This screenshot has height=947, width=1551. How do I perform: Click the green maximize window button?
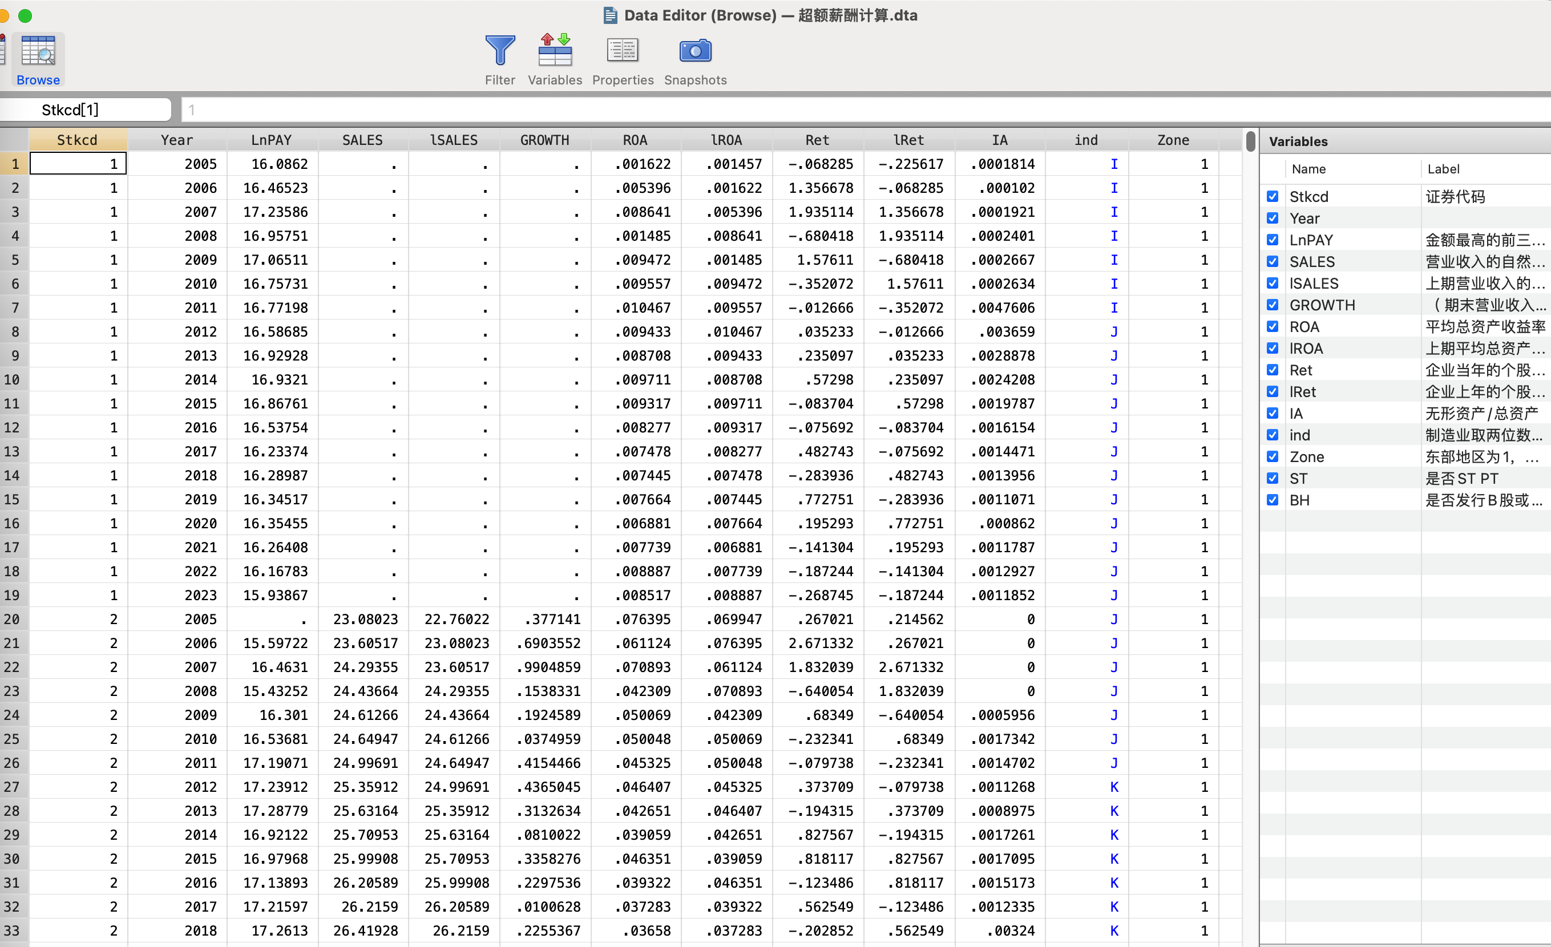(25, 16)
